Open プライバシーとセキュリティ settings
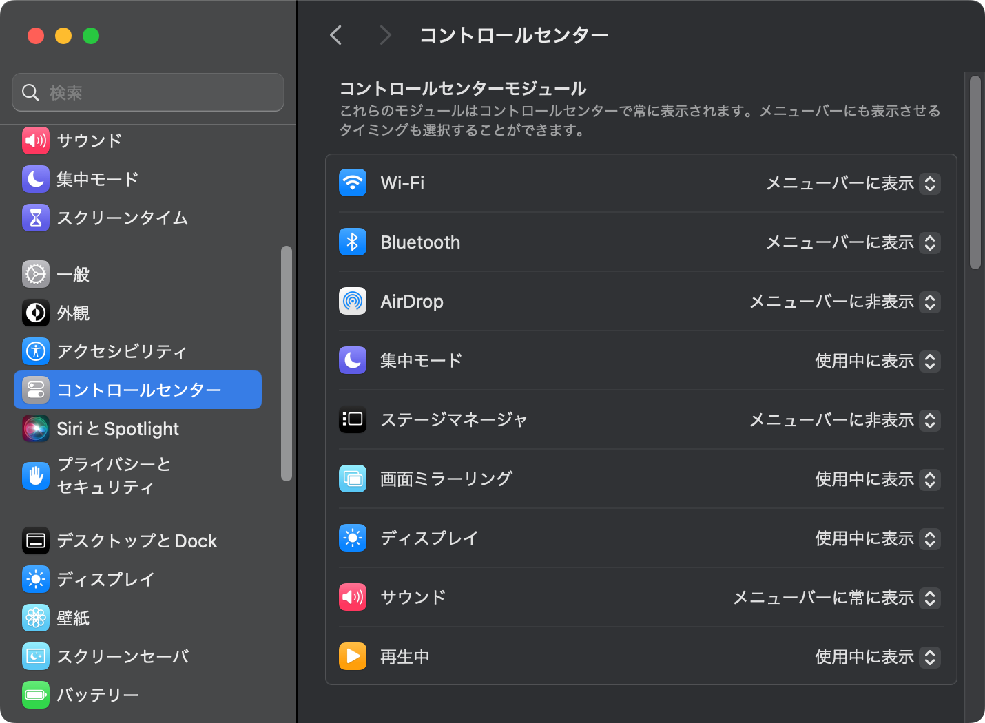The height and width of the screenshot is (723, 985). pos(114,475)
